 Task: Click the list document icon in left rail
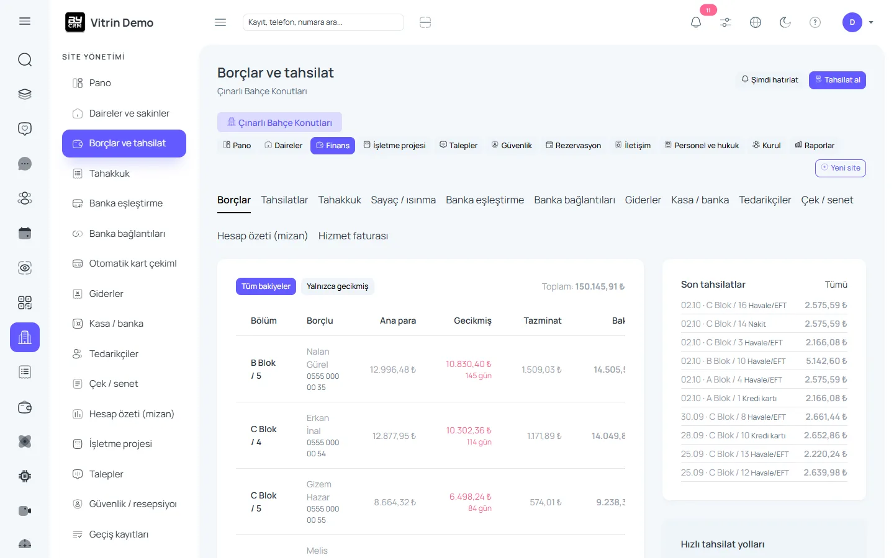click(x=25, y=372)
